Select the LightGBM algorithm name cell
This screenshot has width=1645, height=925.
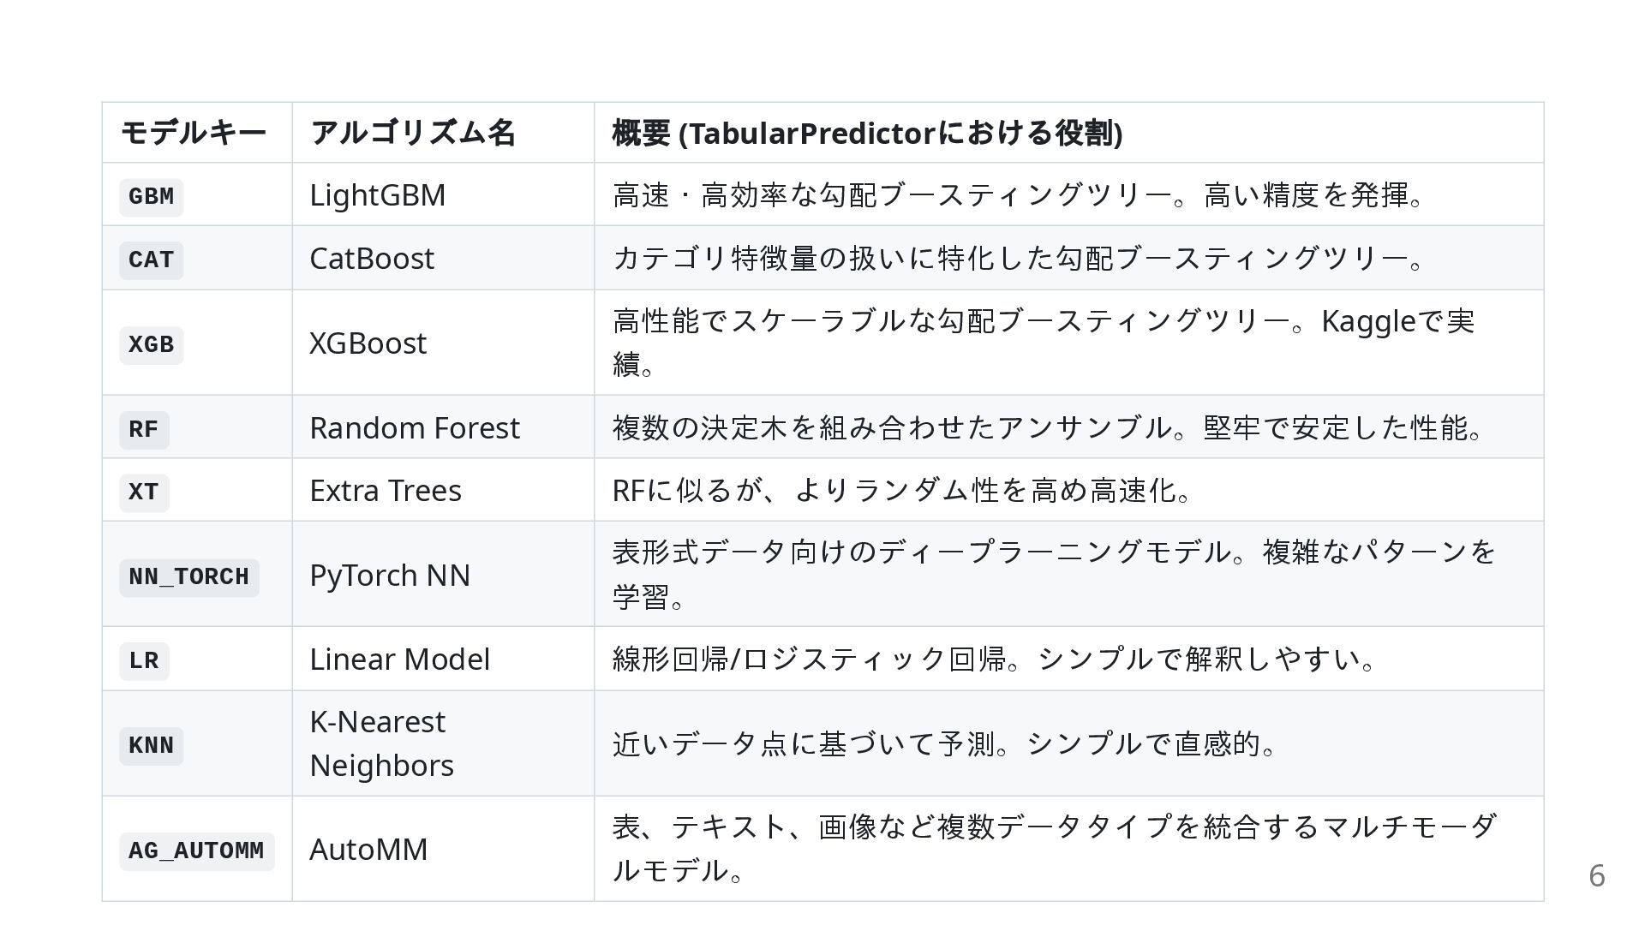pos(443,194)
